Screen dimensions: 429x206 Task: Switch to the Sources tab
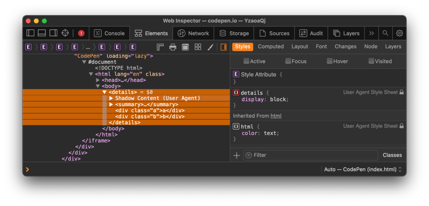pyautogui.click(x=274, y=33)
